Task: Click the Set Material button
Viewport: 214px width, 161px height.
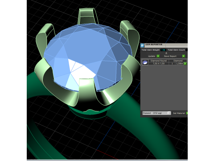Action: click(179, 113)
